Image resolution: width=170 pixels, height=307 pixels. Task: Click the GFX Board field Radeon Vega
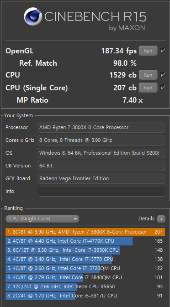coord(101,178)
